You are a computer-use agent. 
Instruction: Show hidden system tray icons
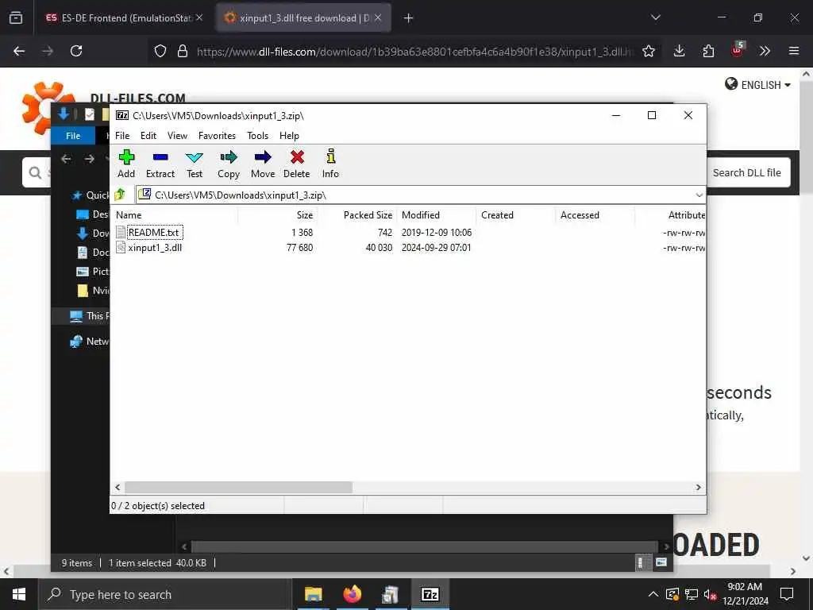pos(653,594)
